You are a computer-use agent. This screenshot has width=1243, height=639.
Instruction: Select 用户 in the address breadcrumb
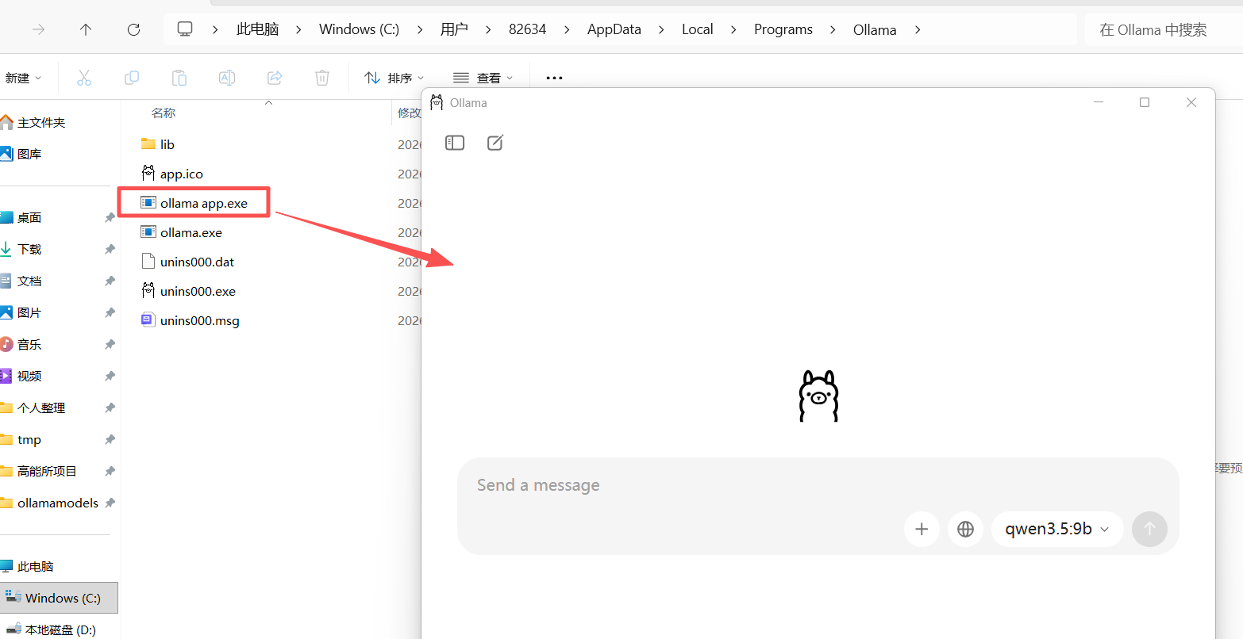click(x=454, y=29)
